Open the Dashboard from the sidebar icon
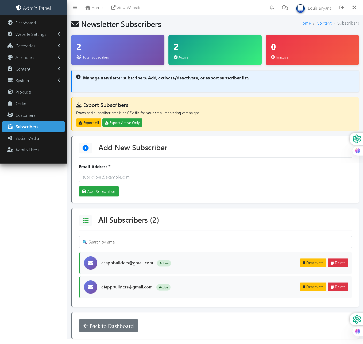This screenshot has width=363, height=344. coord(10,23)
